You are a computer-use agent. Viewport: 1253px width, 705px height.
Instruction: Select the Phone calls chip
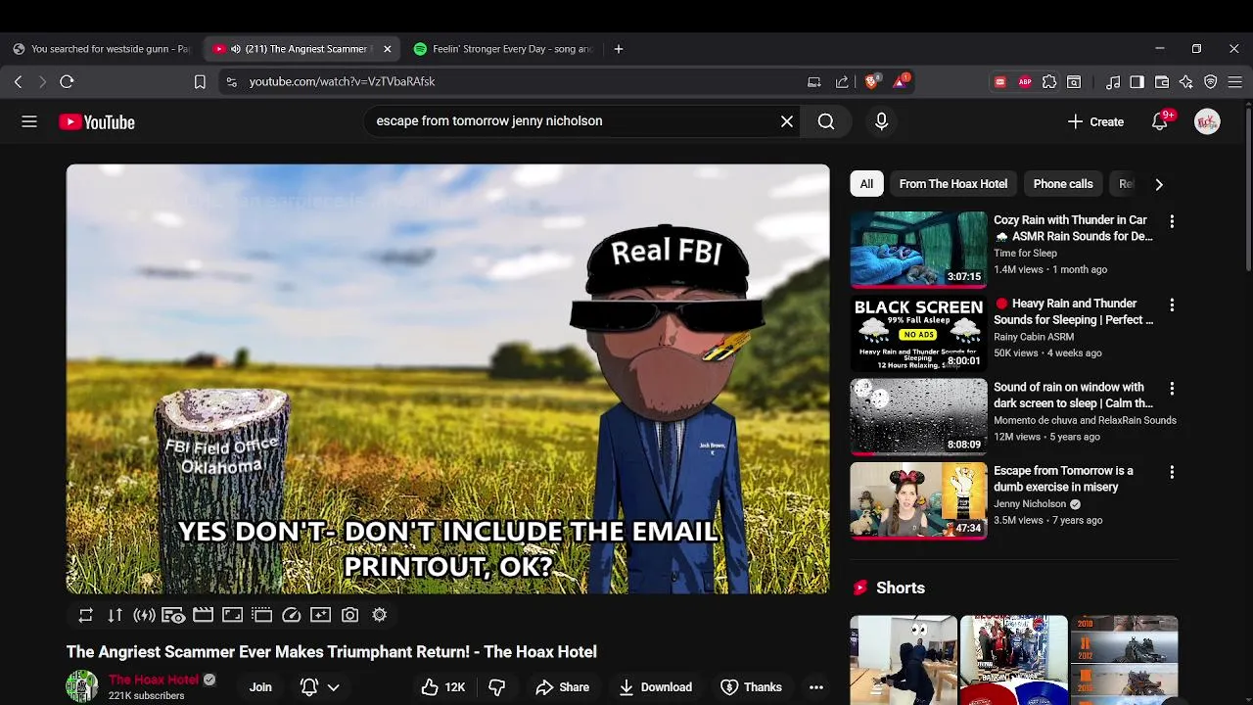[x=1063, y=184]
